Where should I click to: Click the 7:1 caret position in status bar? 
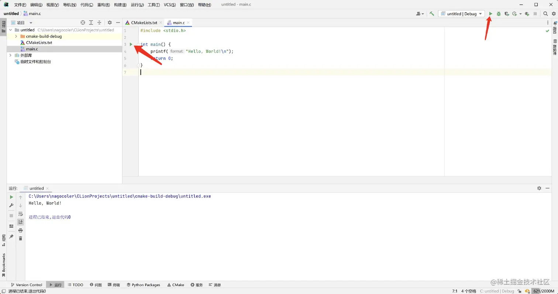pos(455,291)
